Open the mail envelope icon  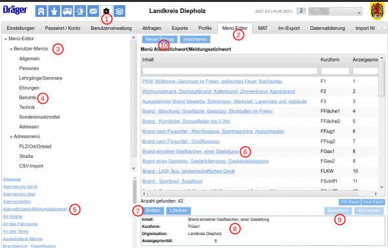click(x=93, y=11)
